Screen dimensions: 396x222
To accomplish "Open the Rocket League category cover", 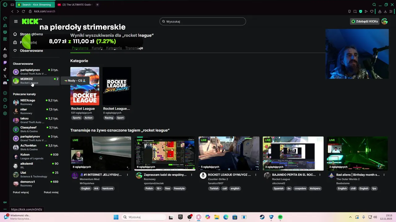I will click(x=85, y=86).
